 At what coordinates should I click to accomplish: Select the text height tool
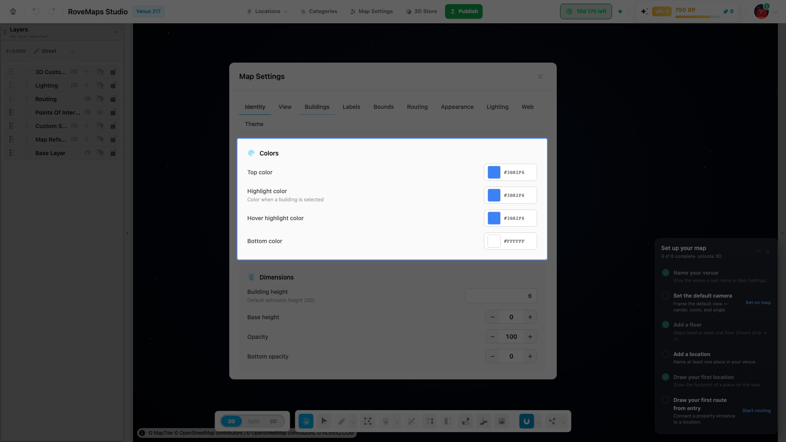pos(429,421)
